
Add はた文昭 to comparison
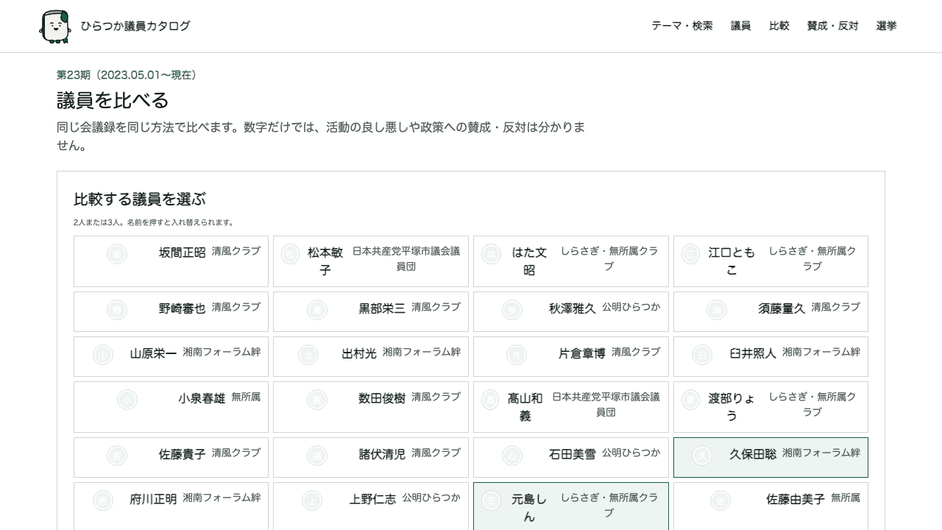click(x=571, y=261)
